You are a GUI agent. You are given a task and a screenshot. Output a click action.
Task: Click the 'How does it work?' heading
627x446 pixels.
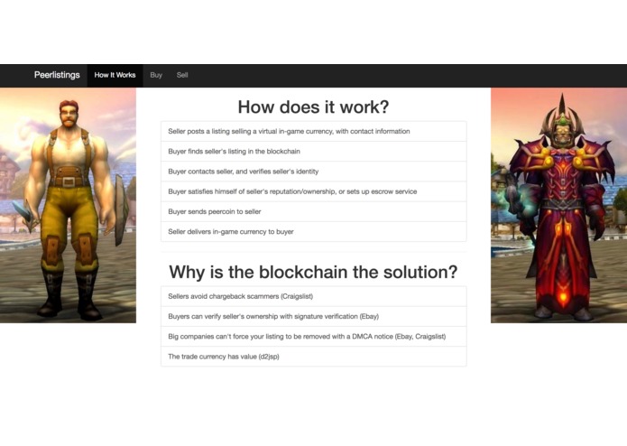click(314, 107)
